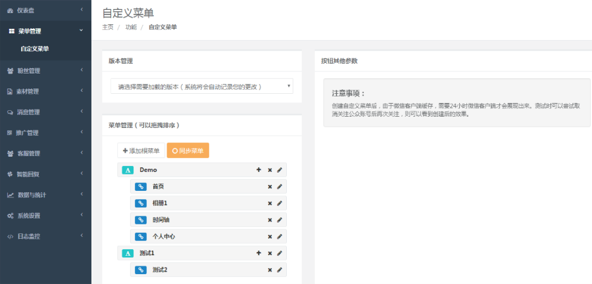Screen dimensions: 592x284
Task: Open the 素材管理 sidebar menu label
Action: tap(27, 92)
